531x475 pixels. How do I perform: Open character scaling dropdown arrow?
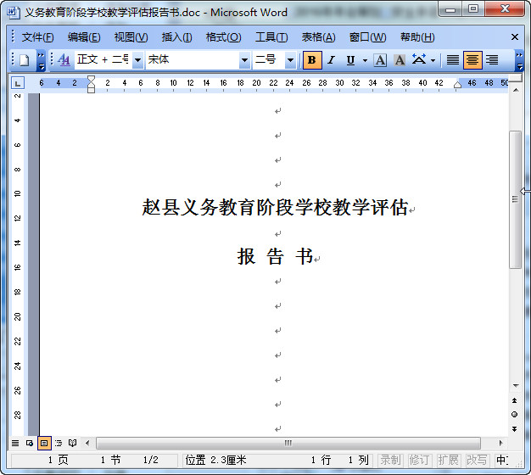pos(433,60)
